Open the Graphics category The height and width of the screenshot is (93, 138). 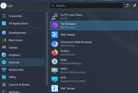(x=22, y=55)
